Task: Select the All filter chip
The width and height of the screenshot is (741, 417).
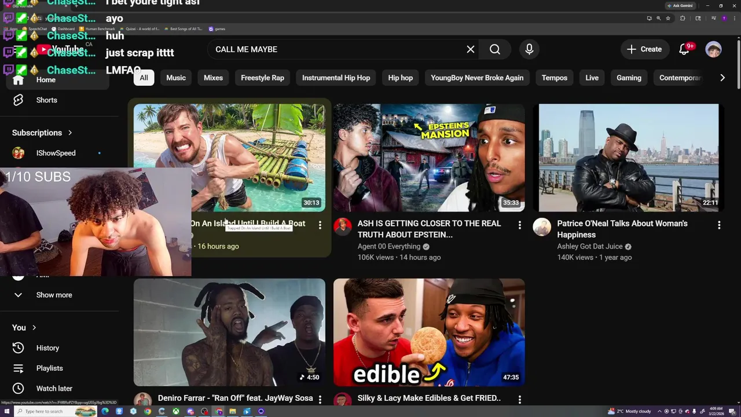Action: tap(144, 78)
